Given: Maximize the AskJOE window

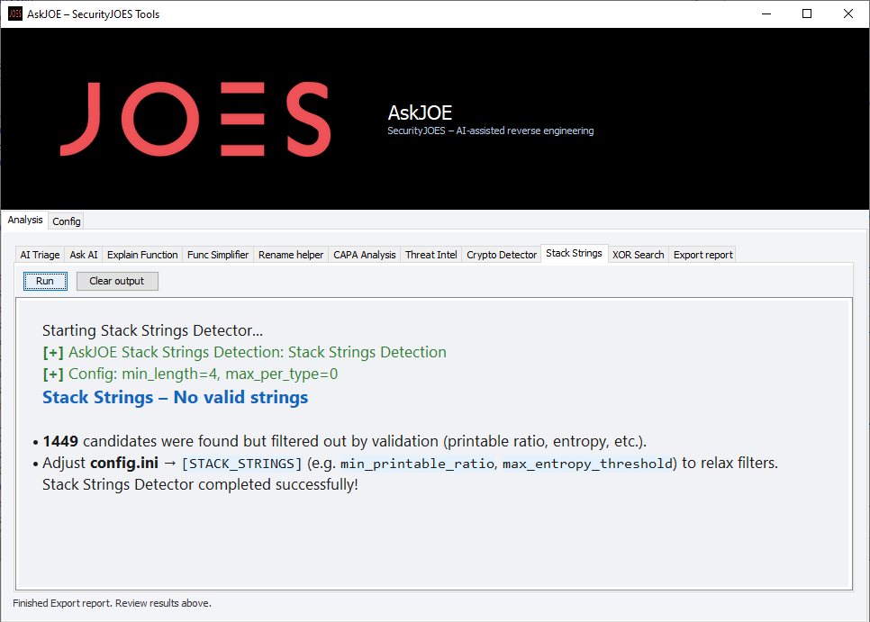Looking at the screenshot, I should [x=807, y=14].
